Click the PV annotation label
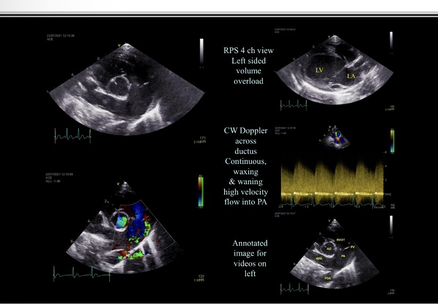 pos(352,247)
